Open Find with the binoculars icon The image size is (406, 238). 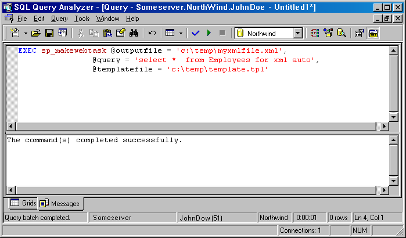pyautogui.click(x=134, y=34)
